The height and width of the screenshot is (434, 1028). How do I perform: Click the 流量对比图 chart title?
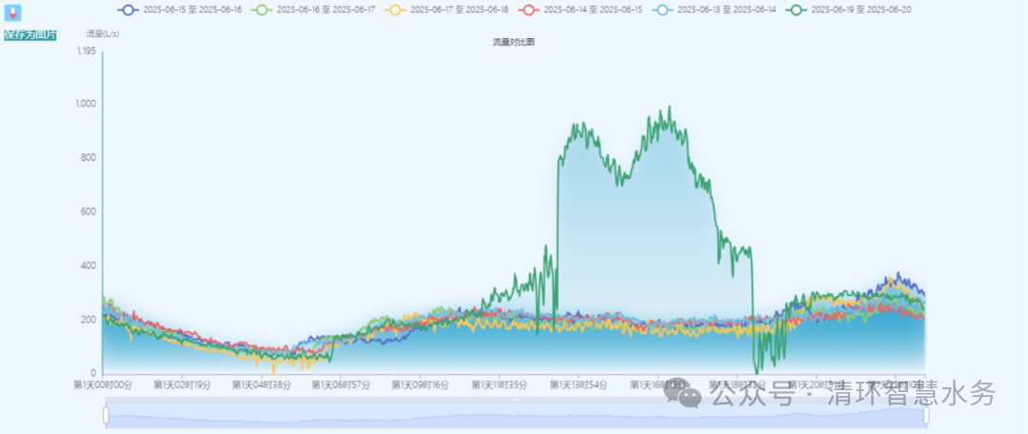513,42
